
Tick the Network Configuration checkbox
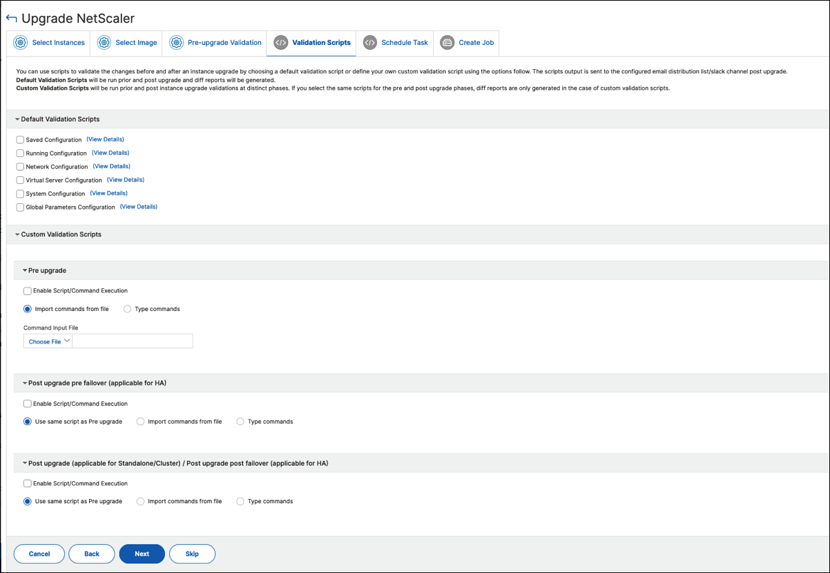20,167
